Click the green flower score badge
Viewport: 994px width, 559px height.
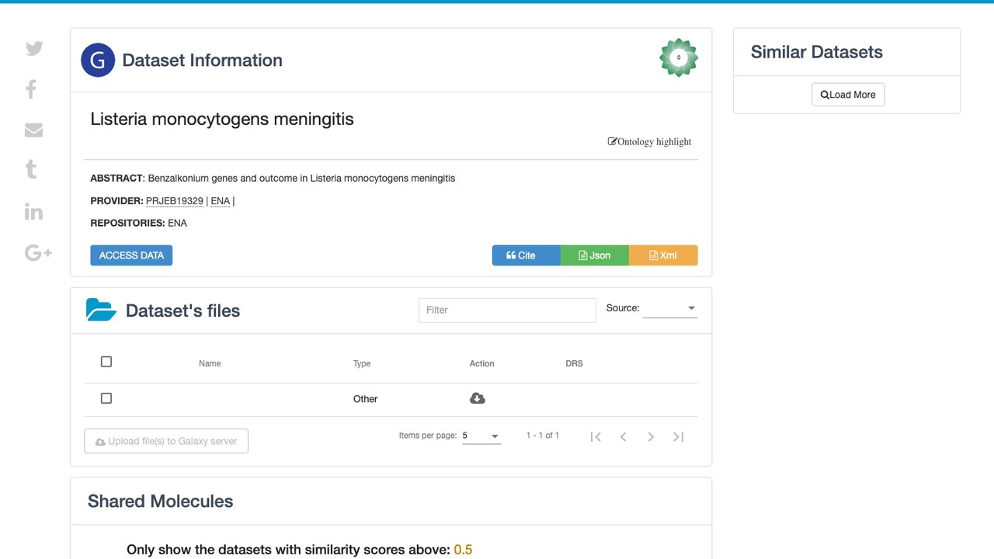679,57
